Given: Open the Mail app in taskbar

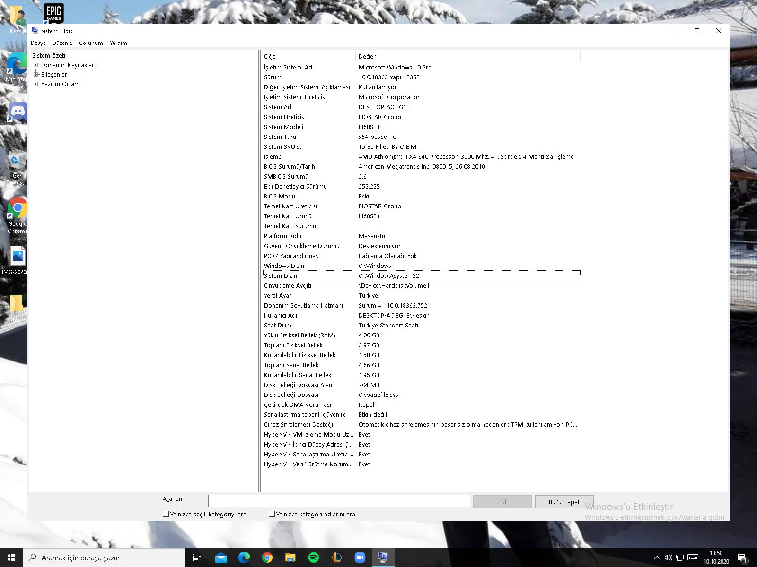Looking at the screenshot, I should (x=221, y=558).
